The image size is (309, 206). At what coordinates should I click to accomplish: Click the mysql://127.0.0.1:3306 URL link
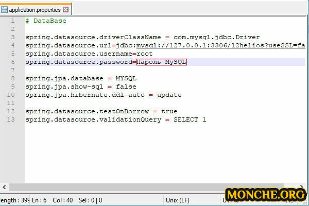click(x=175, y=45)
